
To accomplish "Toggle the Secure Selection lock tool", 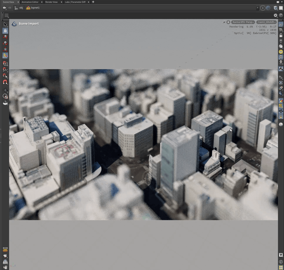I will [x=5, y=31].
